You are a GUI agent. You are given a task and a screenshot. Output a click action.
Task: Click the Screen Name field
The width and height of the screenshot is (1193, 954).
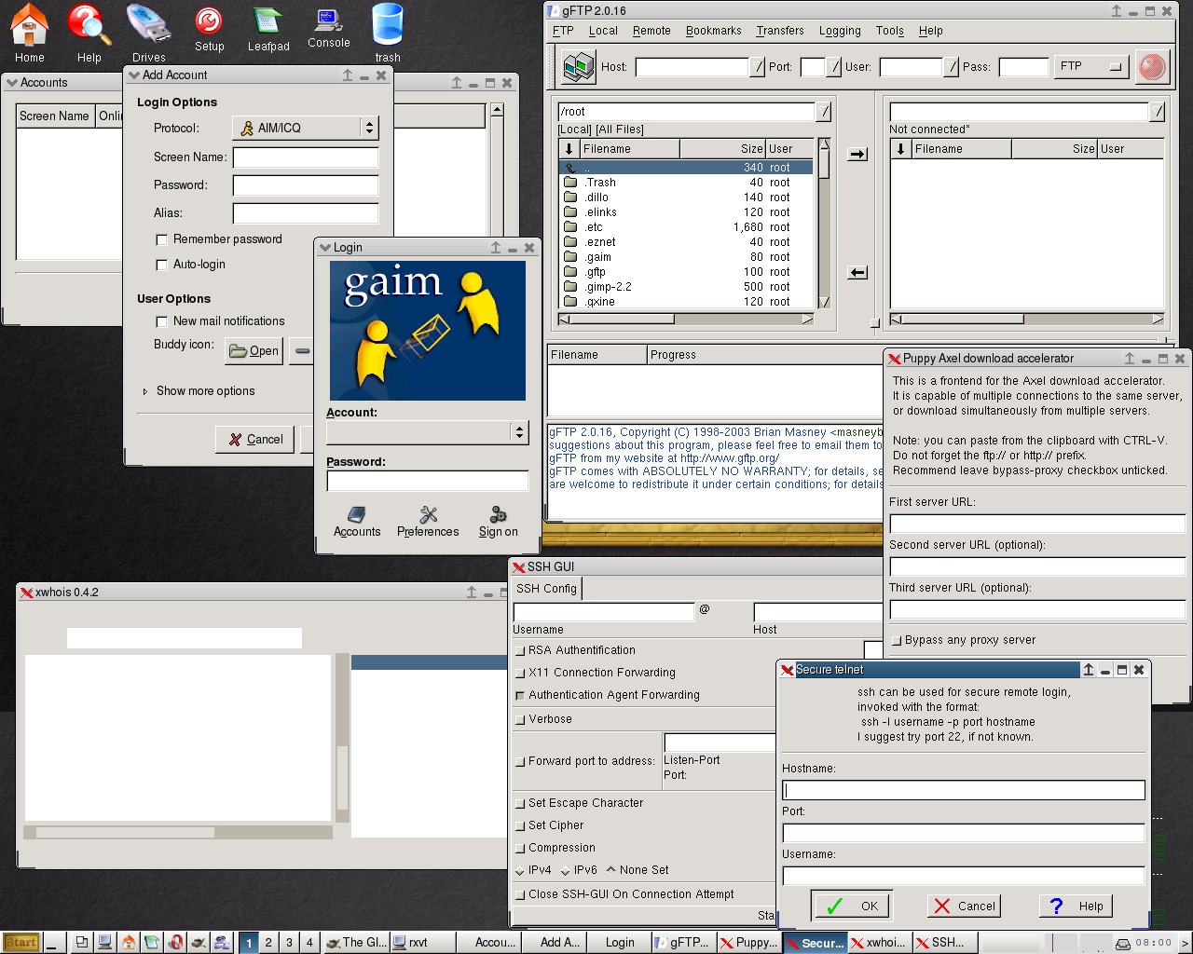[306, 157]
